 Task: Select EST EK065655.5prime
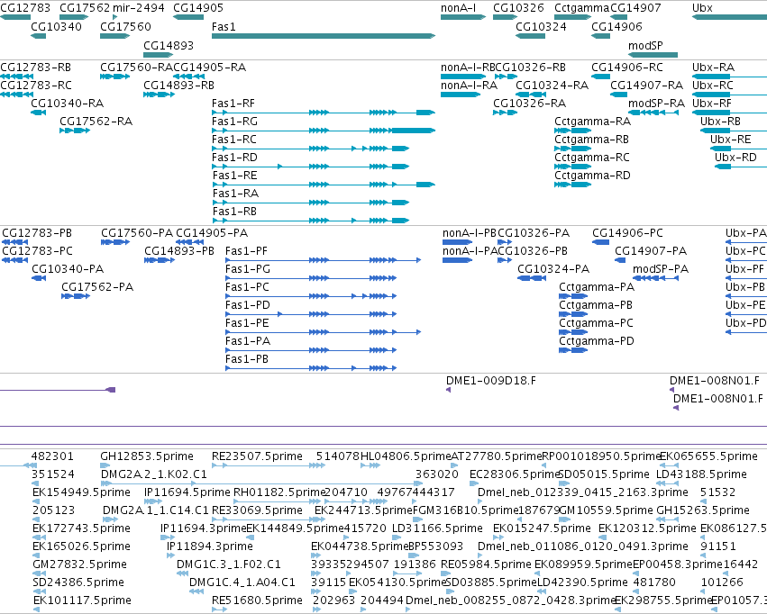click(x=708, y=456)
